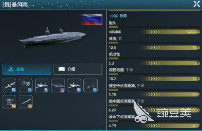Click the 机动性 upgrade bar showing 5.3
This screenshot has height=131, width=202.
[x=154, y=63]
